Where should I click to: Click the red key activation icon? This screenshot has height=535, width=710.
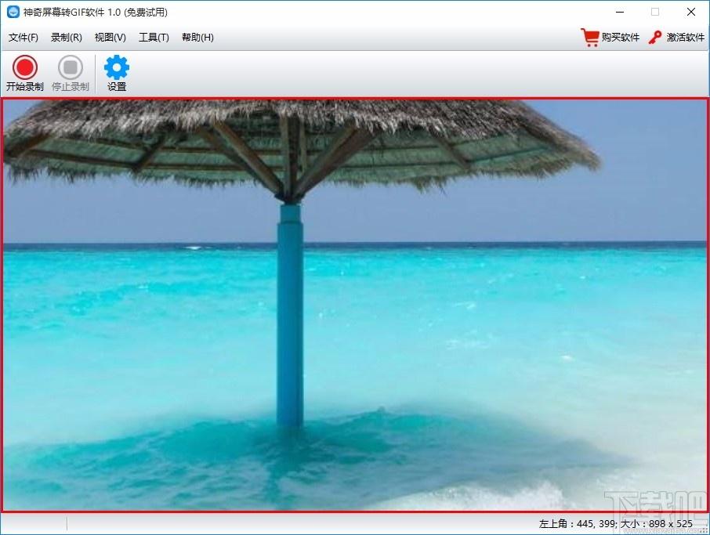click(x=655, y=37)
